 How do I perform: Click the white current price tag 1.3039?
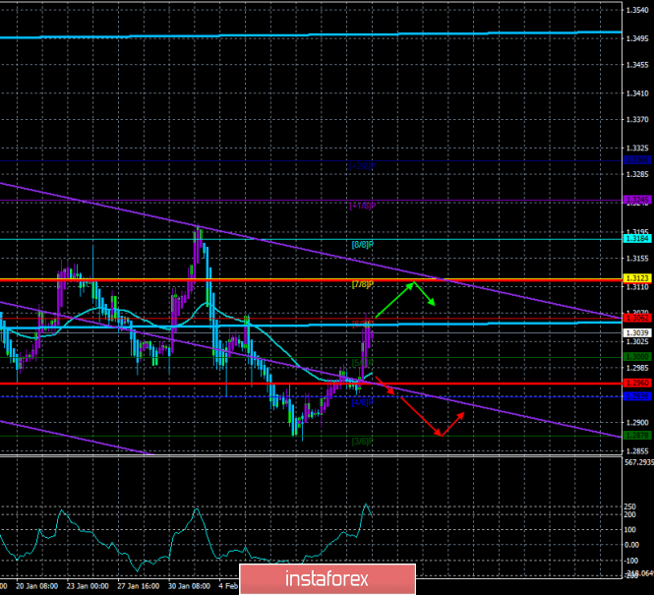pyautogui.click(x=637, y=332)
